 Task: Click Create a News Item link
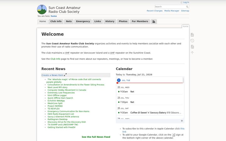pyautogui.click(x=52, y=75)
